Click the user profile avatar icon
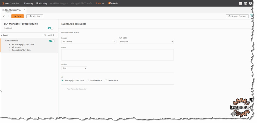 pos(250,3)
